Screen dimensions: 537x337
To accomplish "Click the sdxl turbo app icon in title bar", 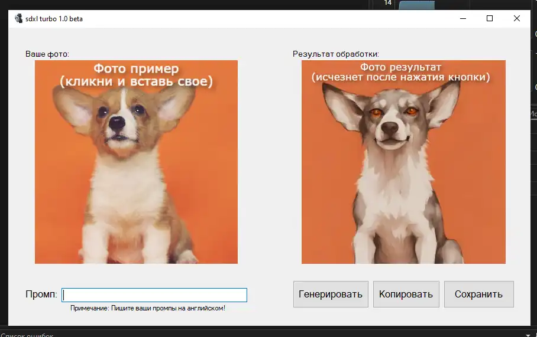I will click(x=18, y=18).
